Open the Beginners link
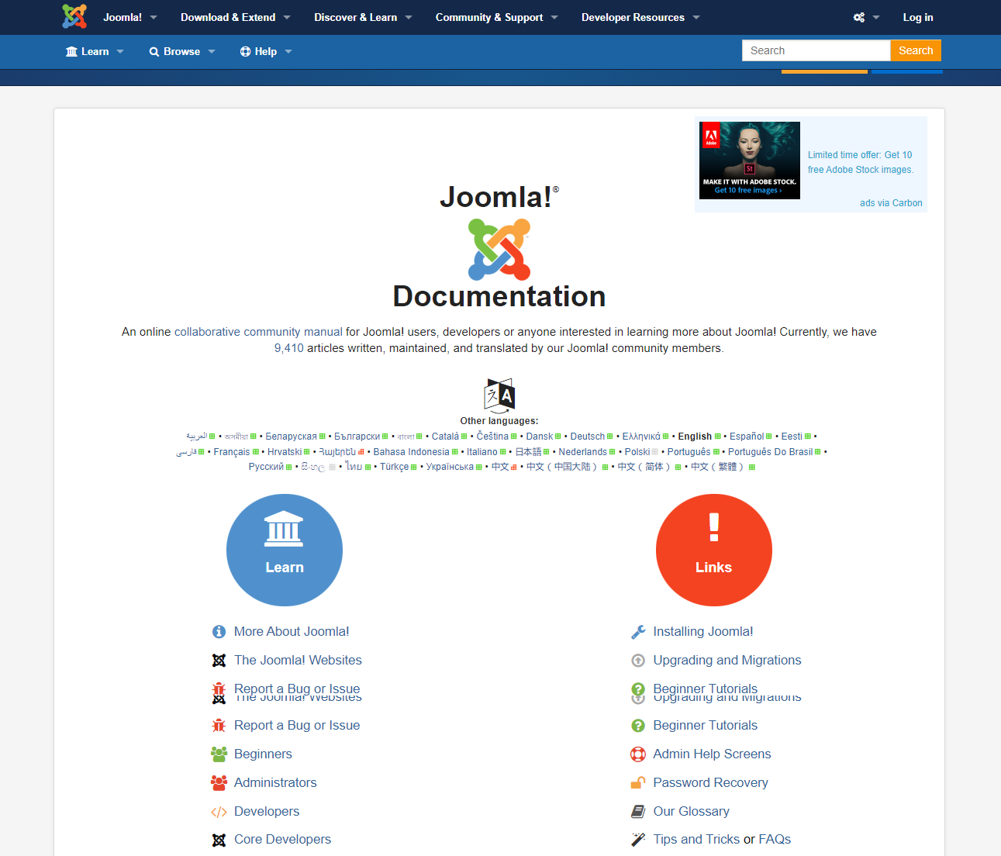Viewport: 1001px width, 856px height. click(263, 754)
